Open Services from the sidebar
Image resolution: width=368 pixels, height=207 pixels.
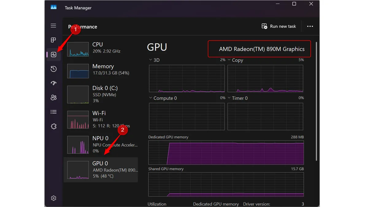[x=53, y=126]
